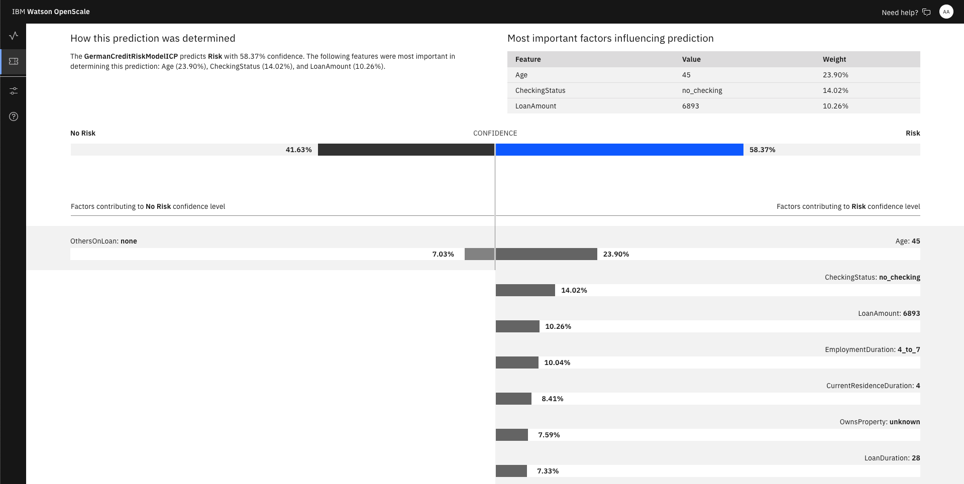
Task: Click the LoanAmount 10.26% factor bar
Action: click(517, 326)
